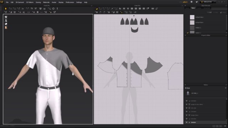Click the garment display icon in 3D viewport
The width and height of the screenshot is (228, 128).
6,17
